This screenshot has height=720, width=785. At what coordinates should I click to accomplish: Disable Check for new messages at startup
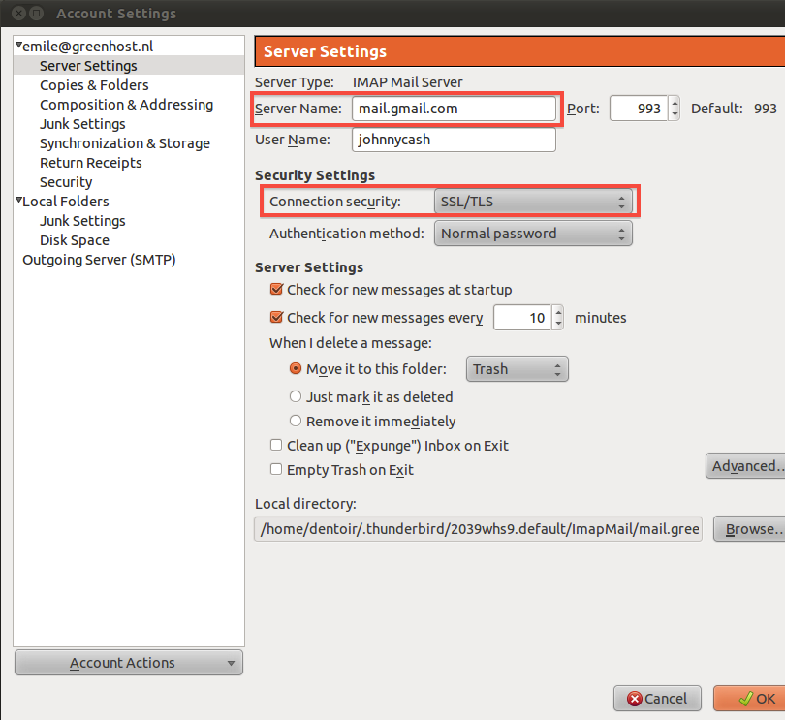(277, 290)
